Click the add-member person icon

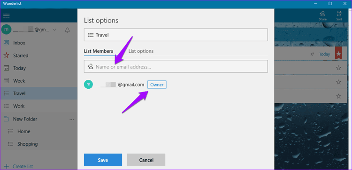pos(91,67)
